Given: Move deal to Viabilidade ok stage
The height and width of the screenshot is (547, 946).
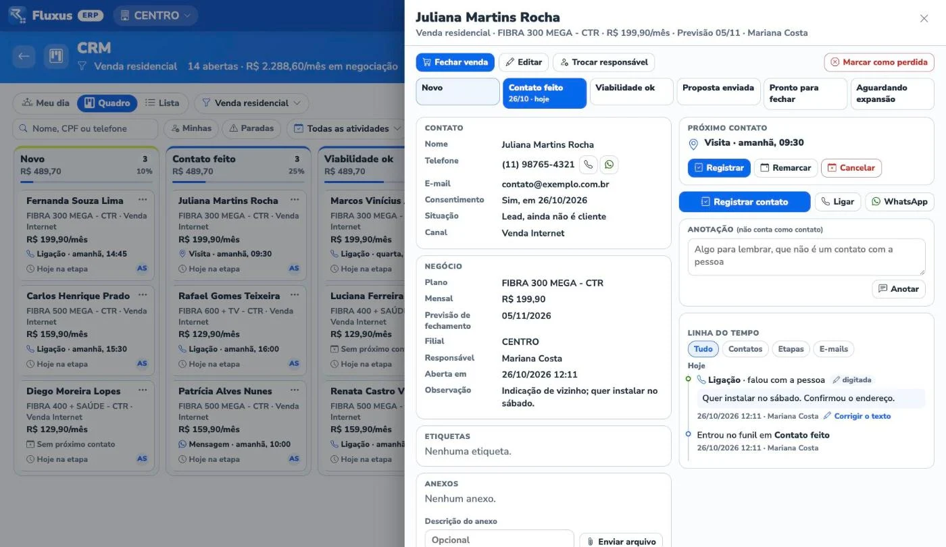Looking at the screenshot, I should coord(632,92).
